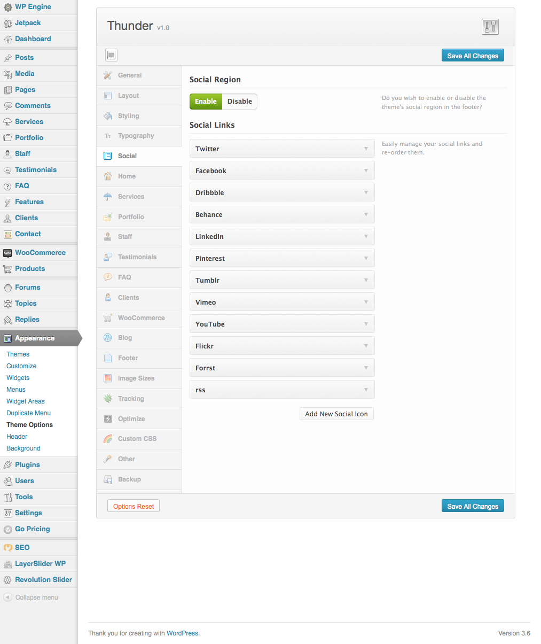Click the LayerSlider WP sidebar icon
The height and width of the screenshot is (644, 541).
(x=8, y=564)
